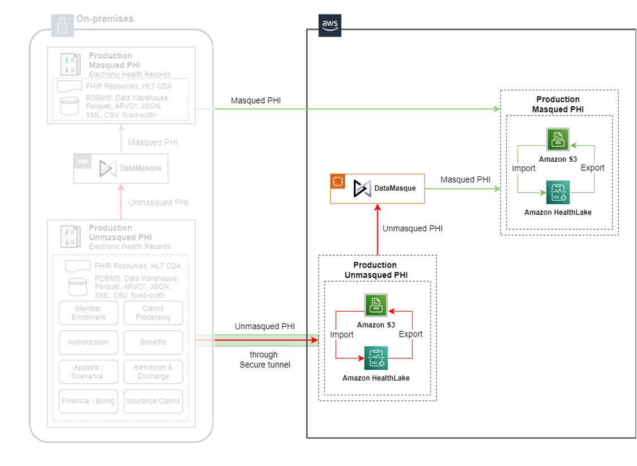The width and height of the screenshot is (637, 466).
Task: Click the Amazon HealthLake icon in Unmasqued PHI
Action: 375,359
